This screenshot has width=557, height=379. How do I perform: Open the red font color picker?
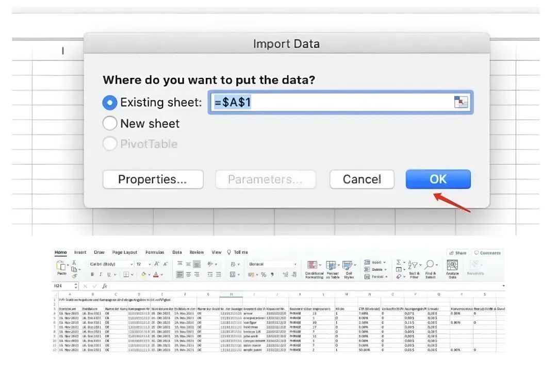point(162,275)
